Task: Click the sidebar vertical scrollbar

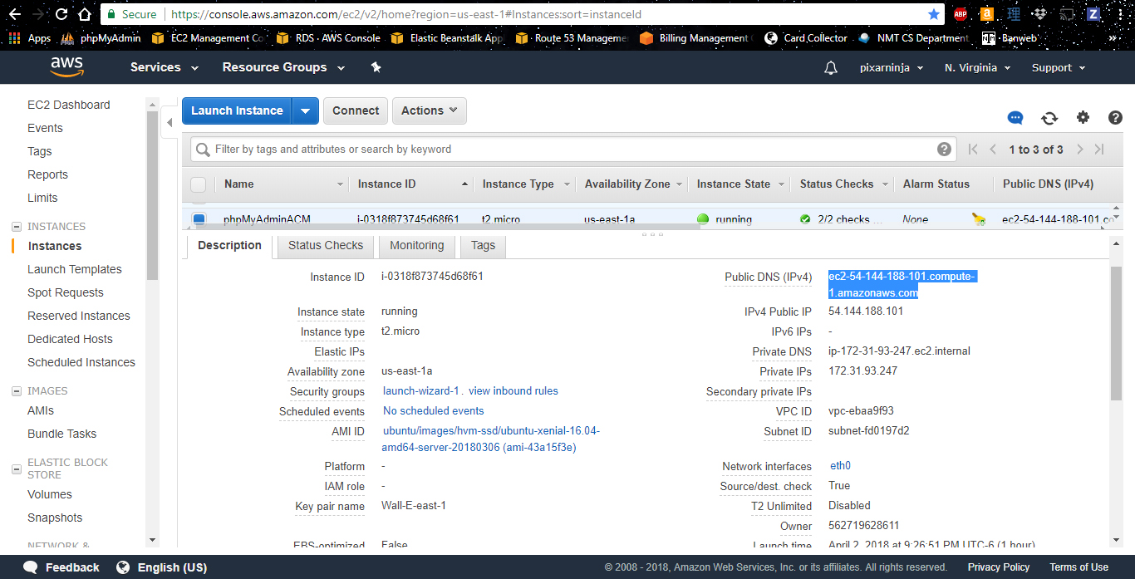Action: click(x=152, y=195)
